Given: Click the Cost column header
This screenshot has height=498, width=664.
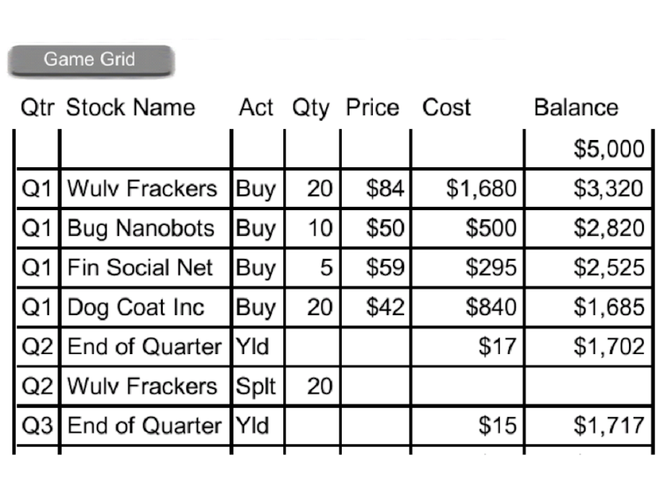Looking at the screenshot, I should coord(446,107).
